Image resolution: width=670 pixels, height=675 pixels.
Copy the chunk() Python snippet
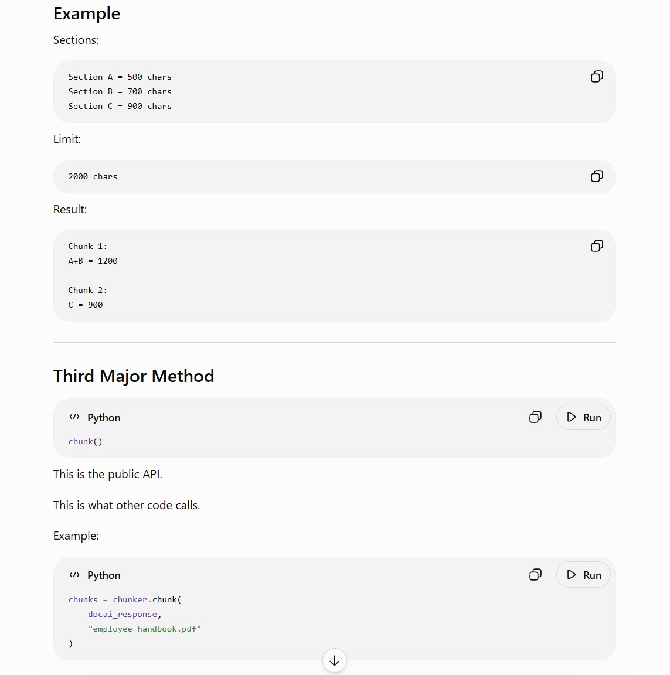[535, 417]
